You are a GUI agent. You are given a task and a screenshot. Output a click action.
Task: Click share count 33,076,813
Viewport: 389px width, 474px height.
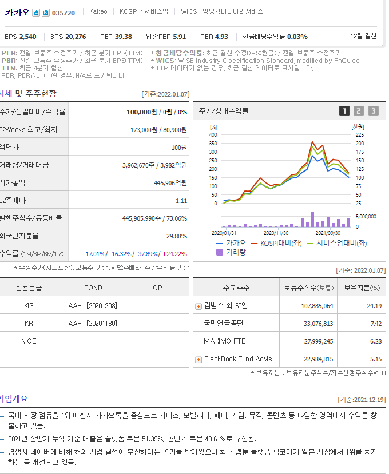(318, 324)
